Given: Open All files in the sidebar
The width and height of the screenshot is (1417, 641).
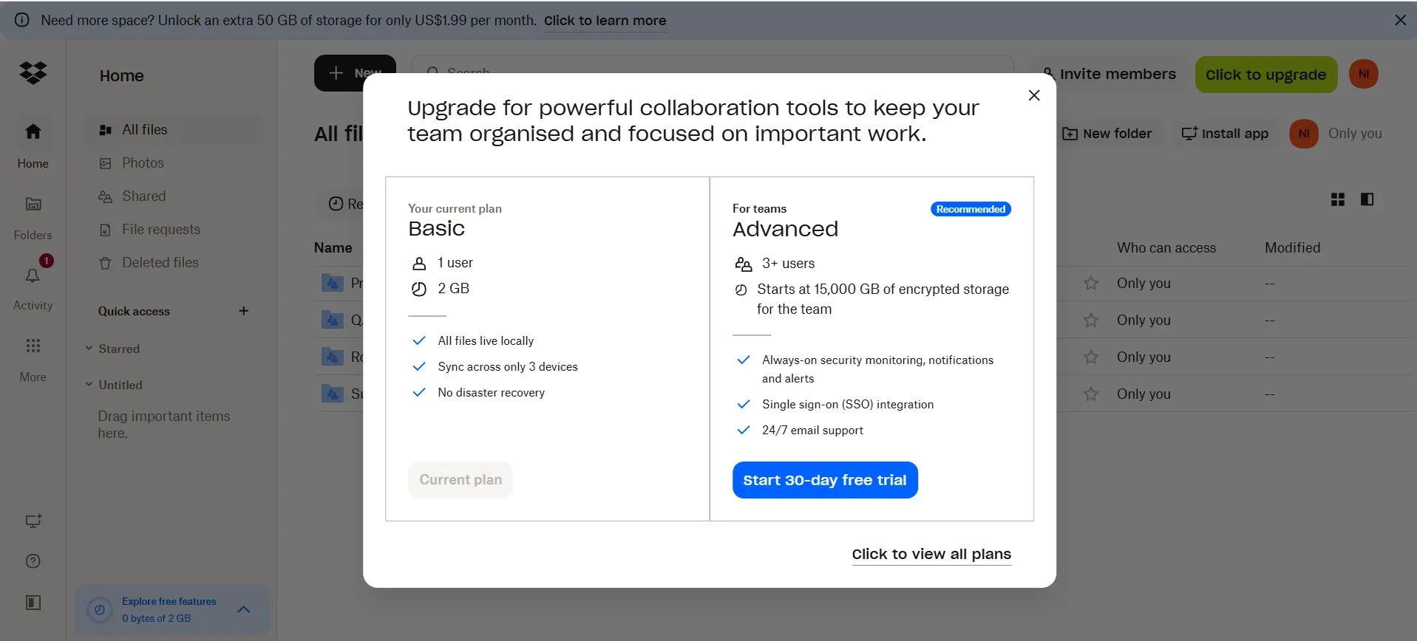Looking at the screenshot, I should [x=174, y=130].
